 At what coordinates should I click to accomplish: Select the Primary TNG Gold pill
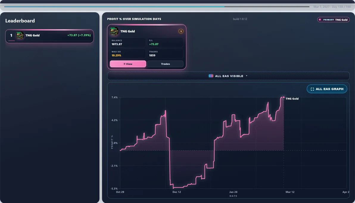[x=333, y=20]
